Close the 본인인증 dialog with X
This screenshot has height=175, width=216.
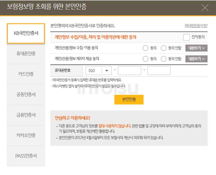tap(205, 8)
